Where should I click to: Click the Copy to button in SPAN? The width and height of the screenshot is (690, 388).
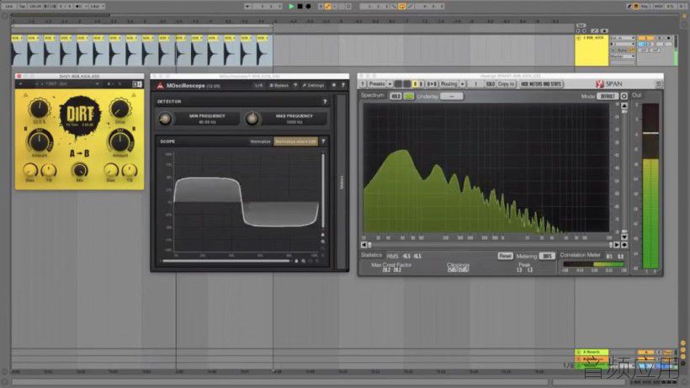(506, 83)
